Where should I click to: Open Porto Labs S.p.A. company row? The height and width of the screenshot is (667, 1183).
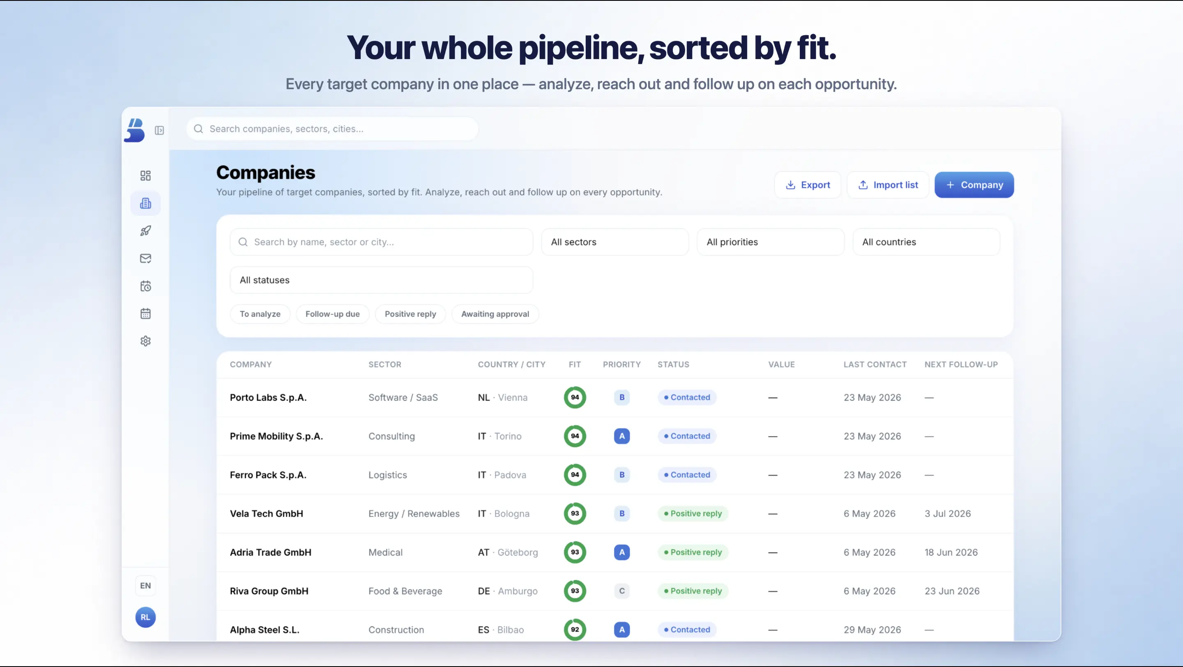615,398
